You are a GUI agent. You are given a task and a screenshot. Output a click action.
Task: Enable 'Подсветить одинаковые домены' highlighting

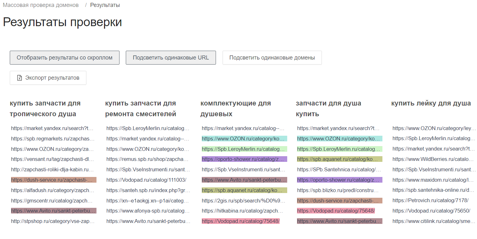tap(272, 58)
